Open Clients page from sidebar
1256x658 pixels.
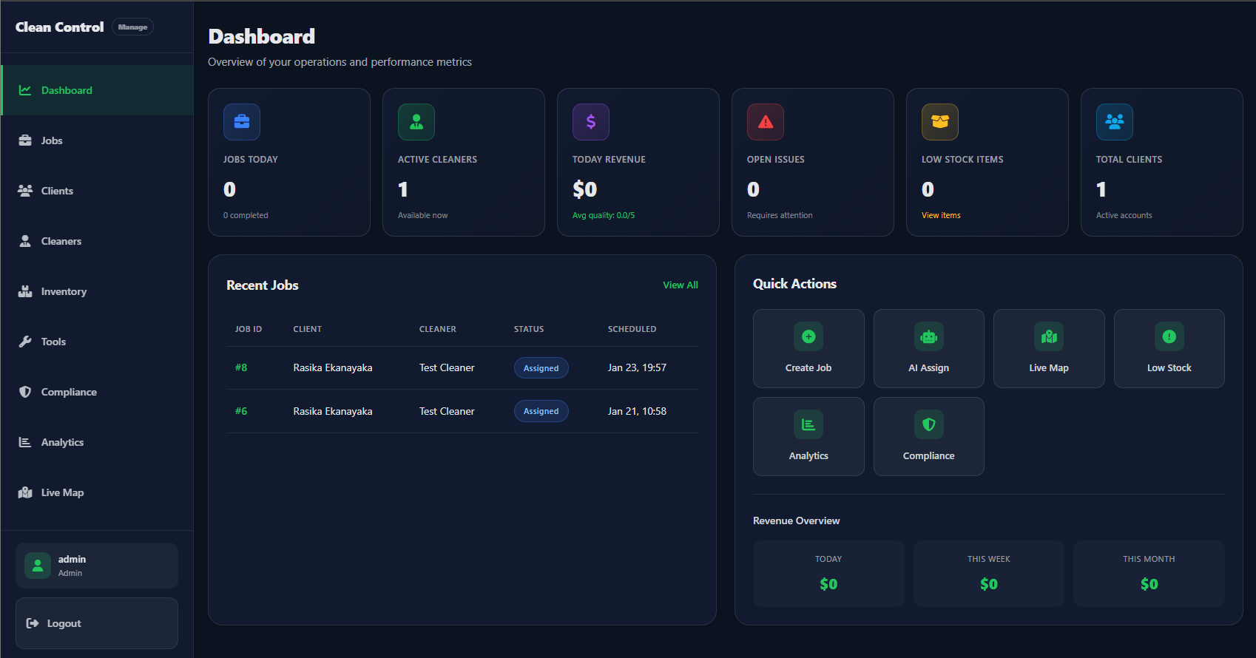pos(97,191)
